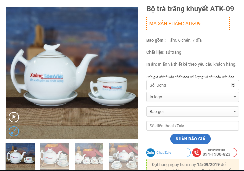244x171 pixels.
Task: Click the MÃ SẢN PHẨM : ATK-09 box
Action: pos(188,23)
